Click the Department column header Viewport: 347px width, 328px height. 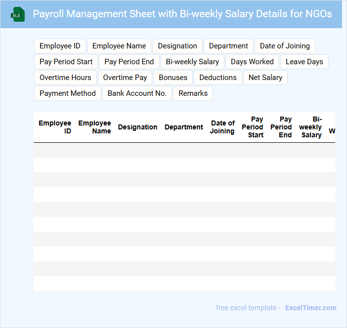pos(183,127)
